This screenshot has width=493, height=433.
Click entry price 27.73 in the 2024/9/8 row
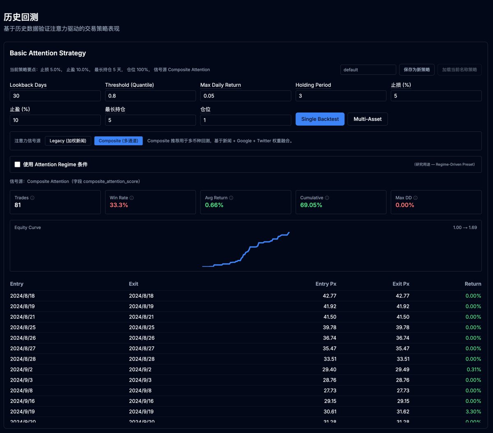(x=329, y=391)
